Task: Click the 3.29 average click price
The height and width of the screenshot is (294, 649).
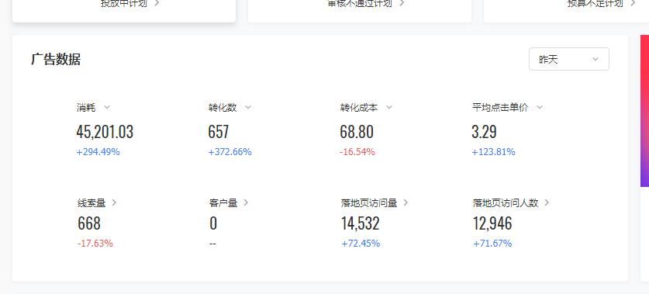Action: coord(485,132)
